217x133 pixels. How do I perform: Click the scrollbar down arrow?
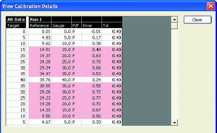(x=174, y=123)
